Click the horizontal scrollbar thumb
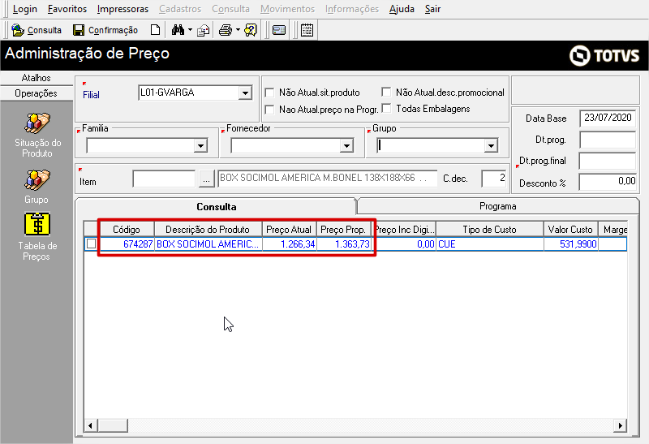 point(113,425)
